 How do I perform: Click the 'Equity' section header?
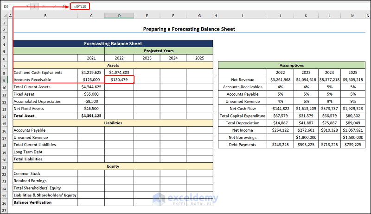click(x=113, y=166)
